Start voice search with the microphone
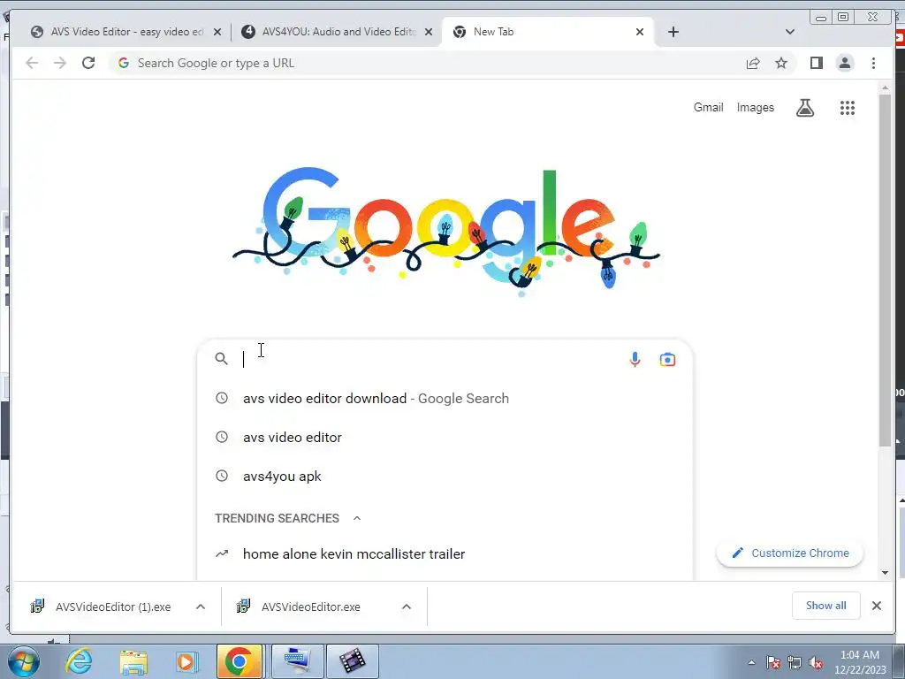The image size is (905, 679). pos(635,359)
